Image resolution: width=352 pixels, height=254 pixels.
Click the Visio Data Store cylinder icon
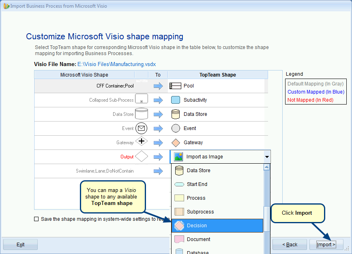click(x=142, y=114)
